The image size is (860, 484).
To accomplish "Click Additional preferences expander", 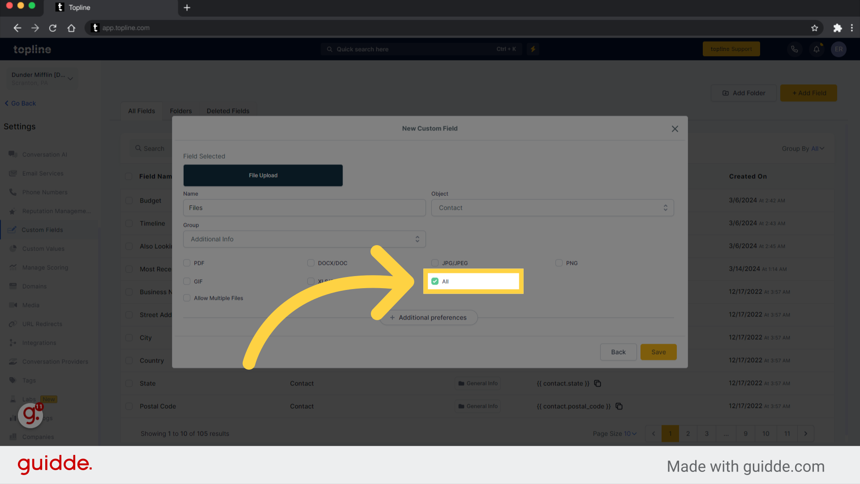I will click(x=429, y=317).
